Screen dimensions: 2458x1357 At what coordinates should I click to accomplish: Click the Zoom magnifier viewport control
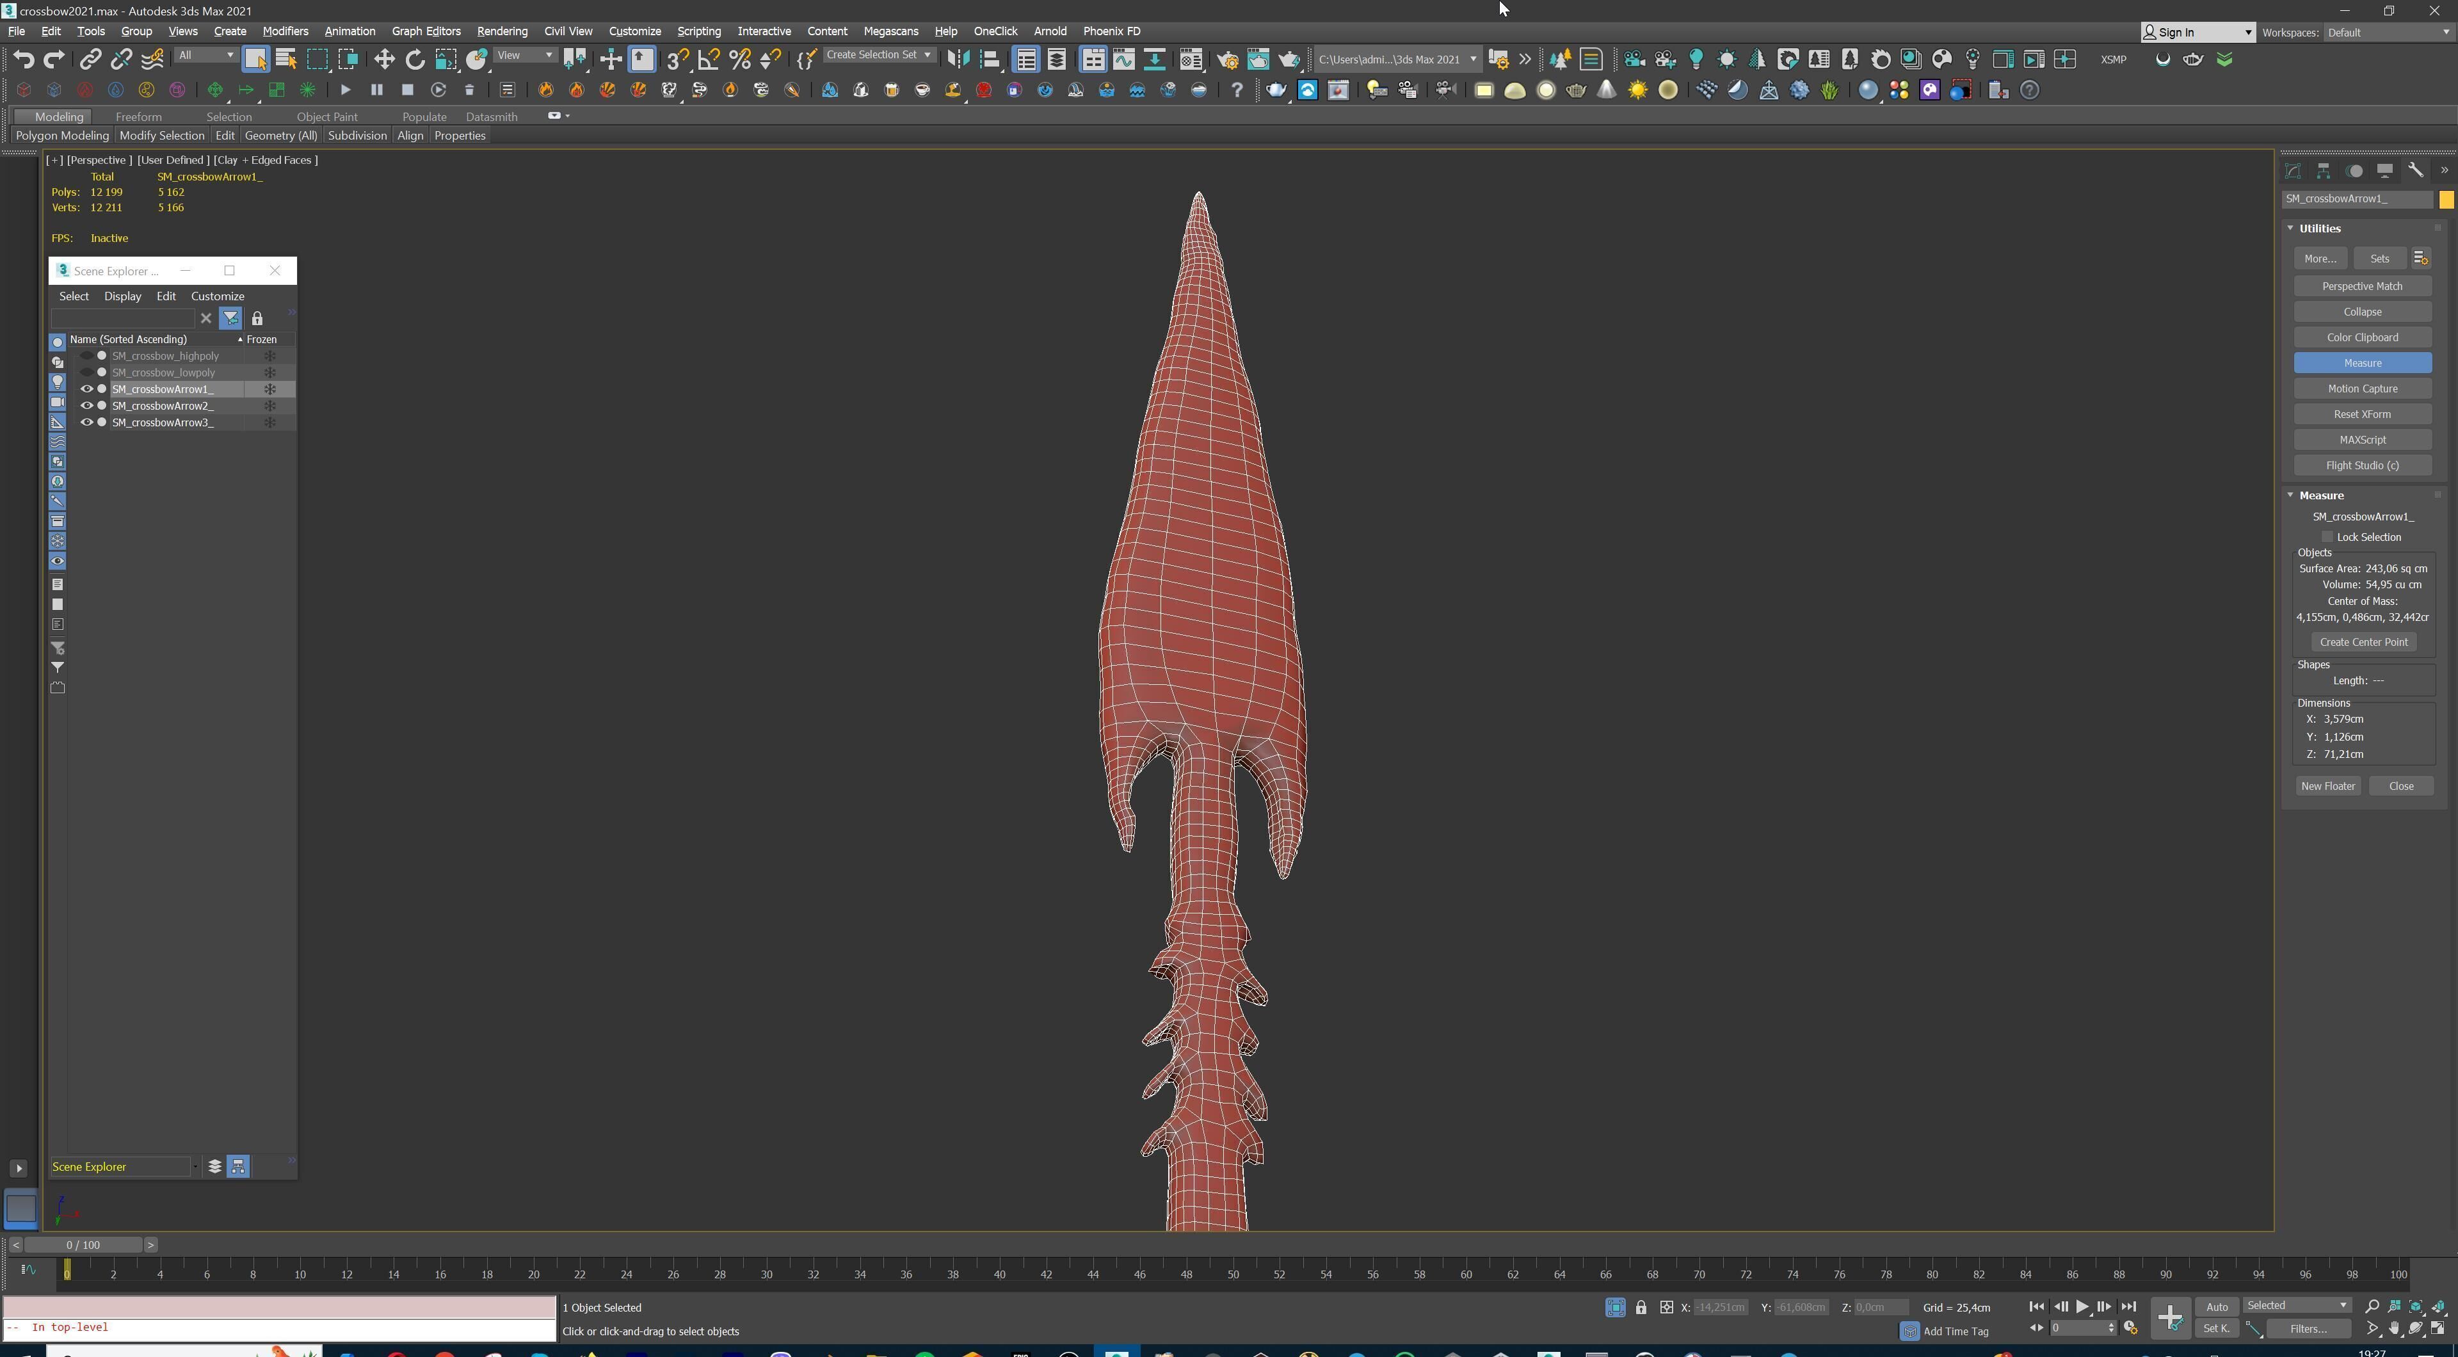click(2372, 1306)
